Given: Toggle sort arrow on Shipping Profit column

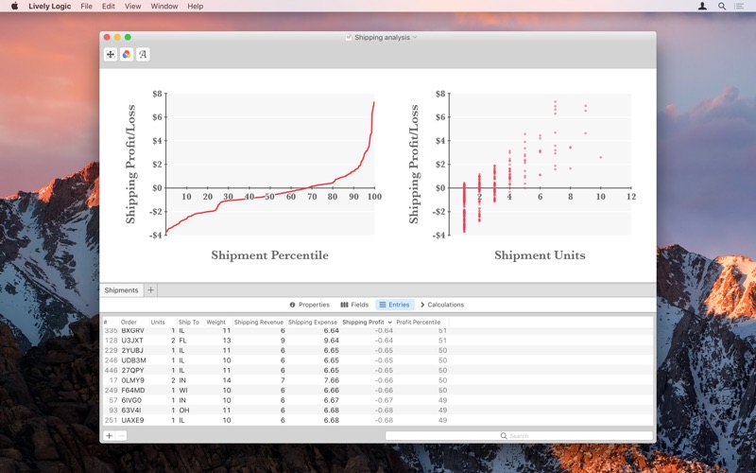Looking at the screenshot, I should point(389,322).
